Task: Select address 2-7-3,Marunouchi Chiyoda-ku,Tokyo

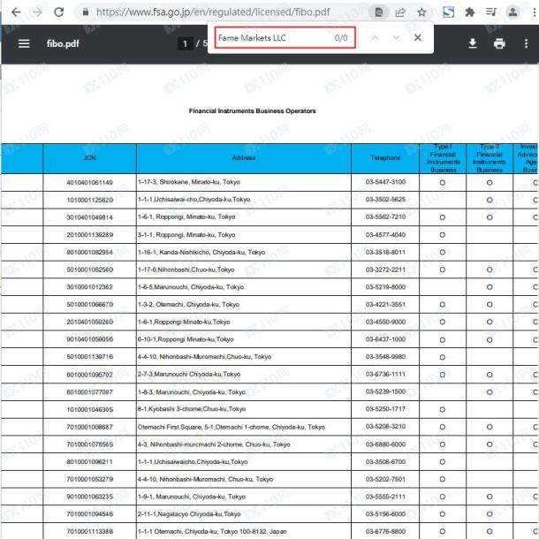Action: (189, 374)
